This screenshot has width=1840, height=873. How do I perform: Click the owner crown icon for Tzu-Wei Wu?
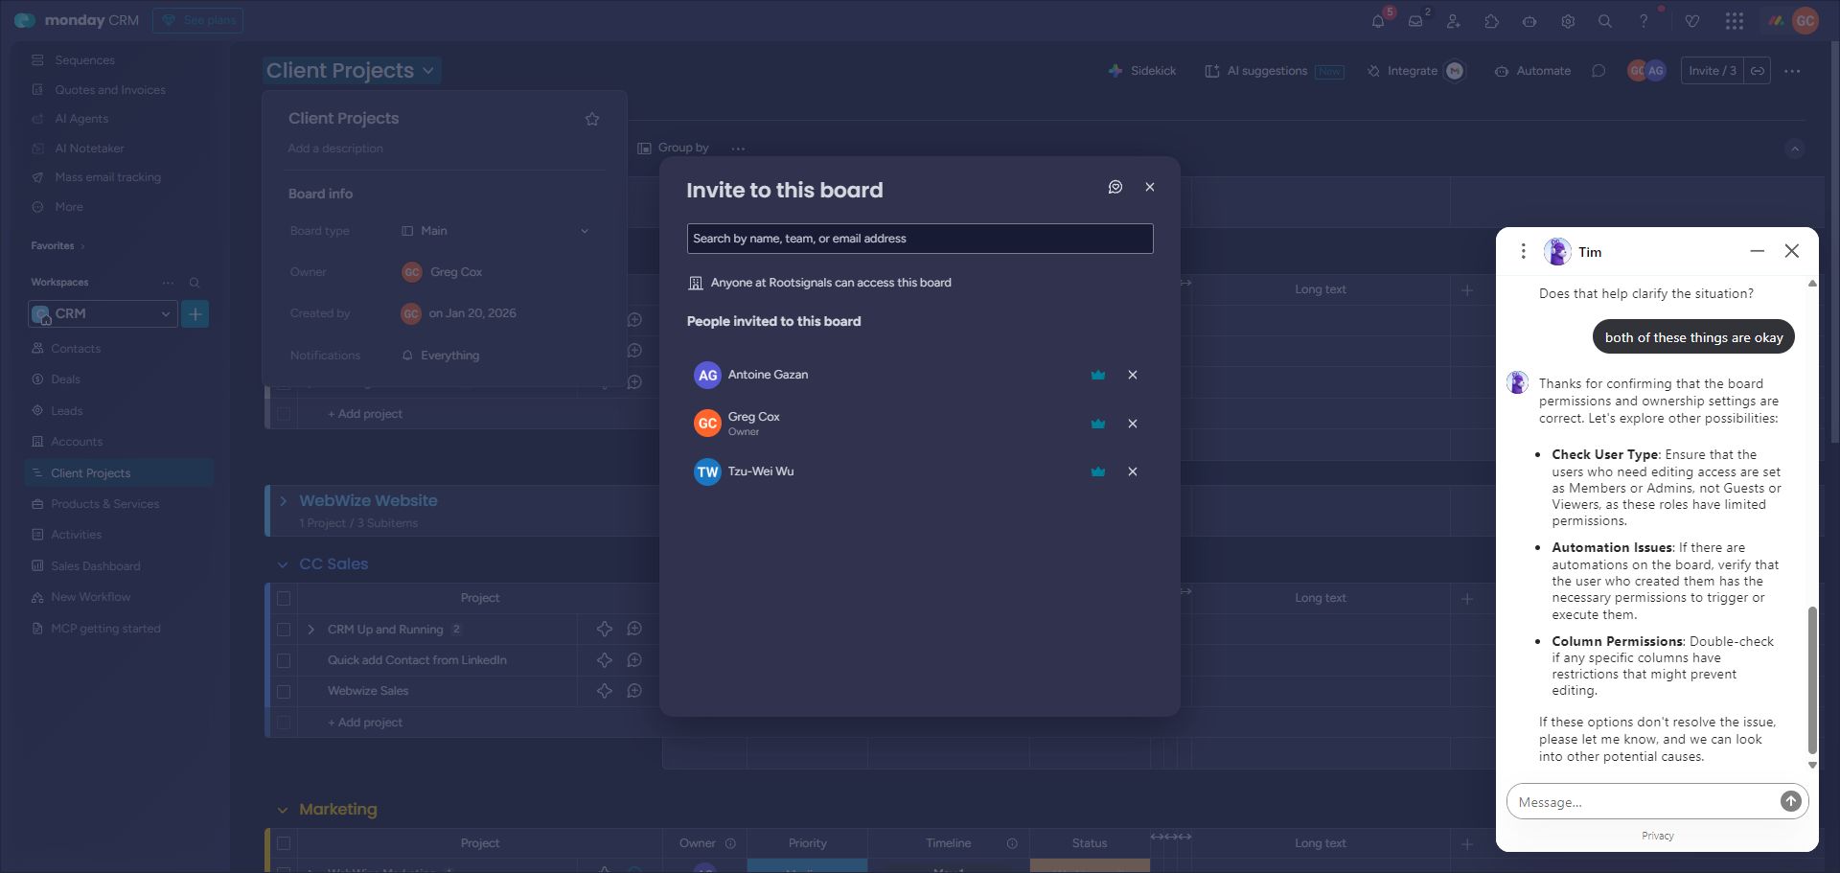(x=1098, y=471)
